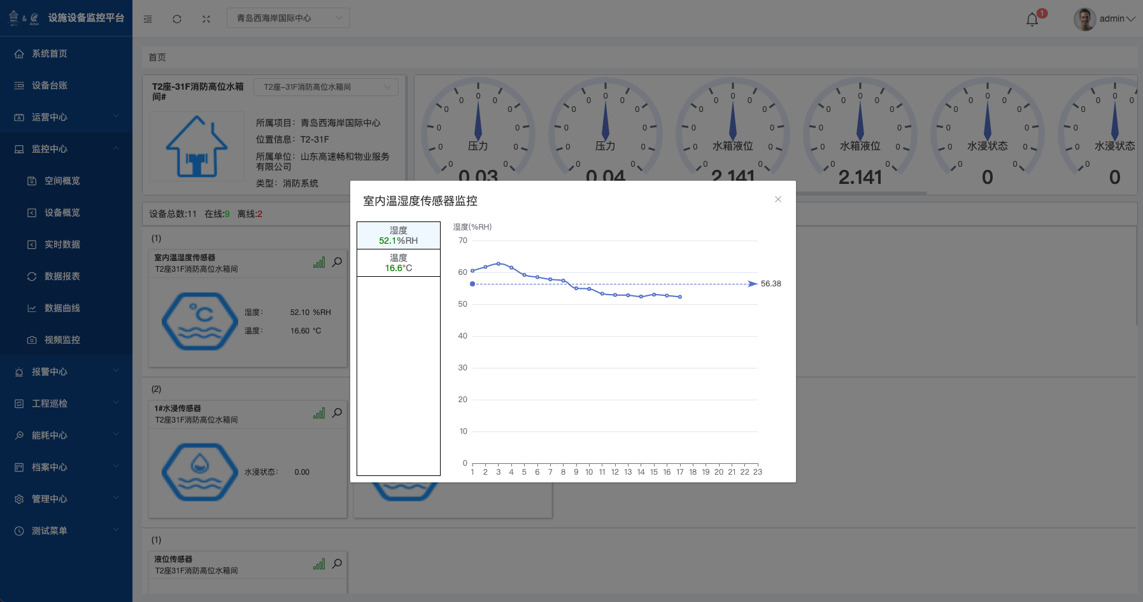Image resolution: width=1143 pixels, height=602 pixels.
Task: Open 系统首页 in the sidebar
Action: 50,53
